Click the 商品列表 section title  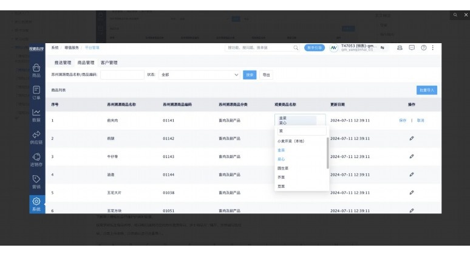[x=58, y=90]
